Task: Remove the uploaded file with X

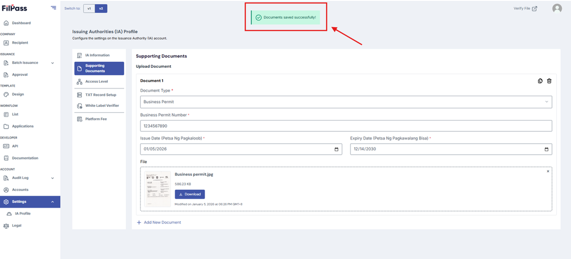Action: (x=548, y=171)
